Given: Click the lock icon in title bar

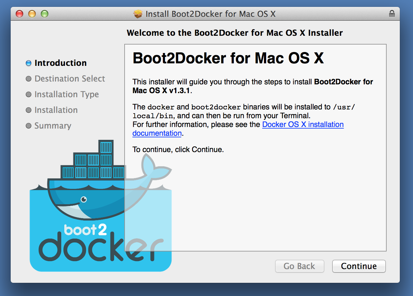Looking at the screenshot, I should click(392, 14).
